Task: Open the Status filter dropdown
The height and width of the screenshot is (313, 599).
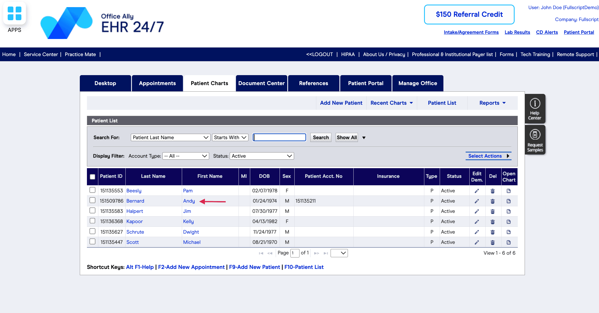Action: click(x=262, y=156)
